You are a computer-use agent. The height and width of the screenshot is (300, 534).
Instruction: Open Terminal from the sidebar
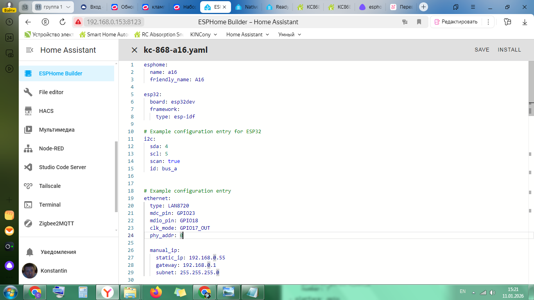[50, 205]
